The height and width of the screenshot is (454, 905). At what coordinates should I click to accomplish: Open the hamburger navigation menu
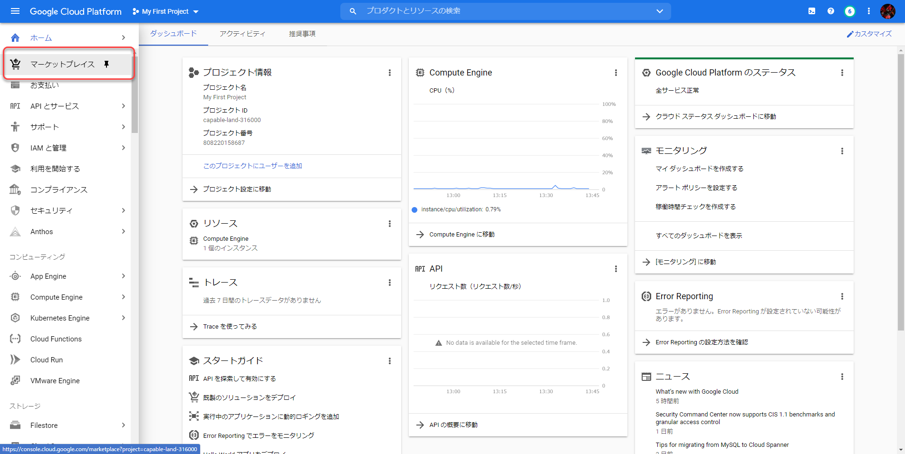click(x=15, y=11)
